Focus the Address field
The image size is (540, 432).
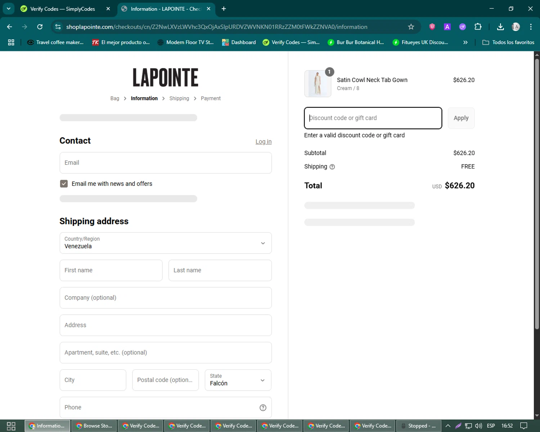166,325
